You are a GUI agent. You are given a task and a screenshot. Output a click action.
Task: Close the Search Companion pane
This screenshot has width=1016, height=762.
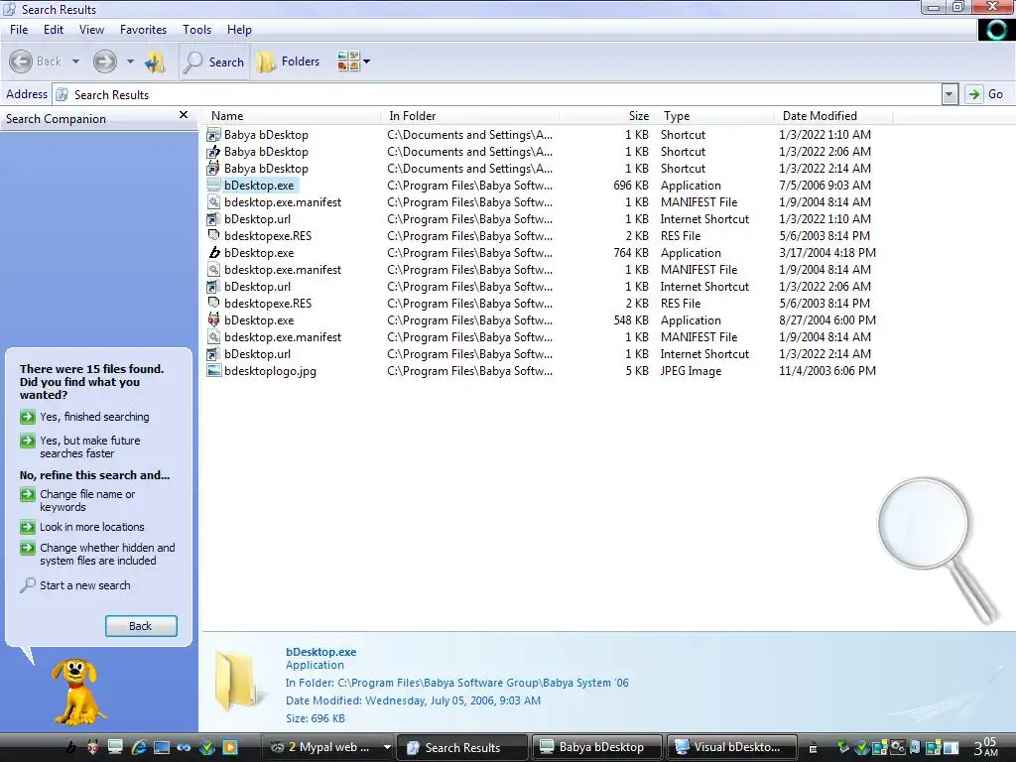184,115
